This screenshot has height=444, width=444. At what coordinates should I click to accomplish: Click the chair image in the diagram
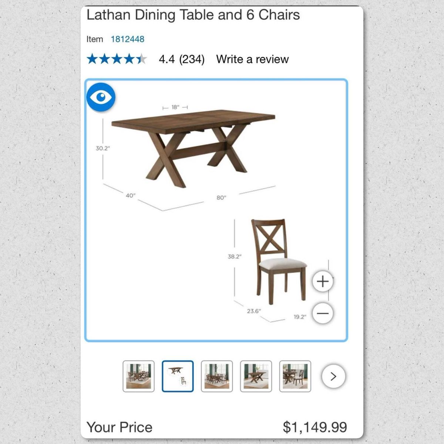coord(279,261)
